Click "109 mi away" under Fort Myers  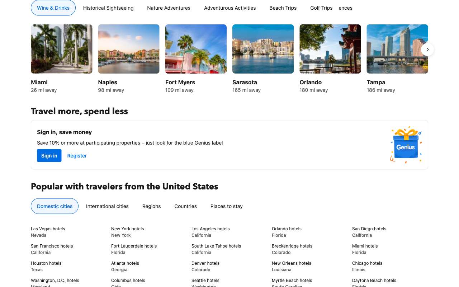179,90
